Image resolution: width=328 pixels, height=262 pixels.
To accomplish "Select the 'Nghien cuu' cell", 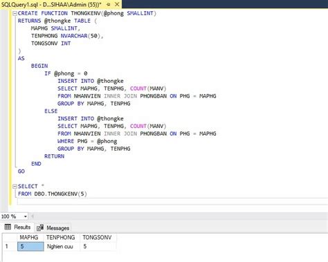I will (x=62, y=246).
